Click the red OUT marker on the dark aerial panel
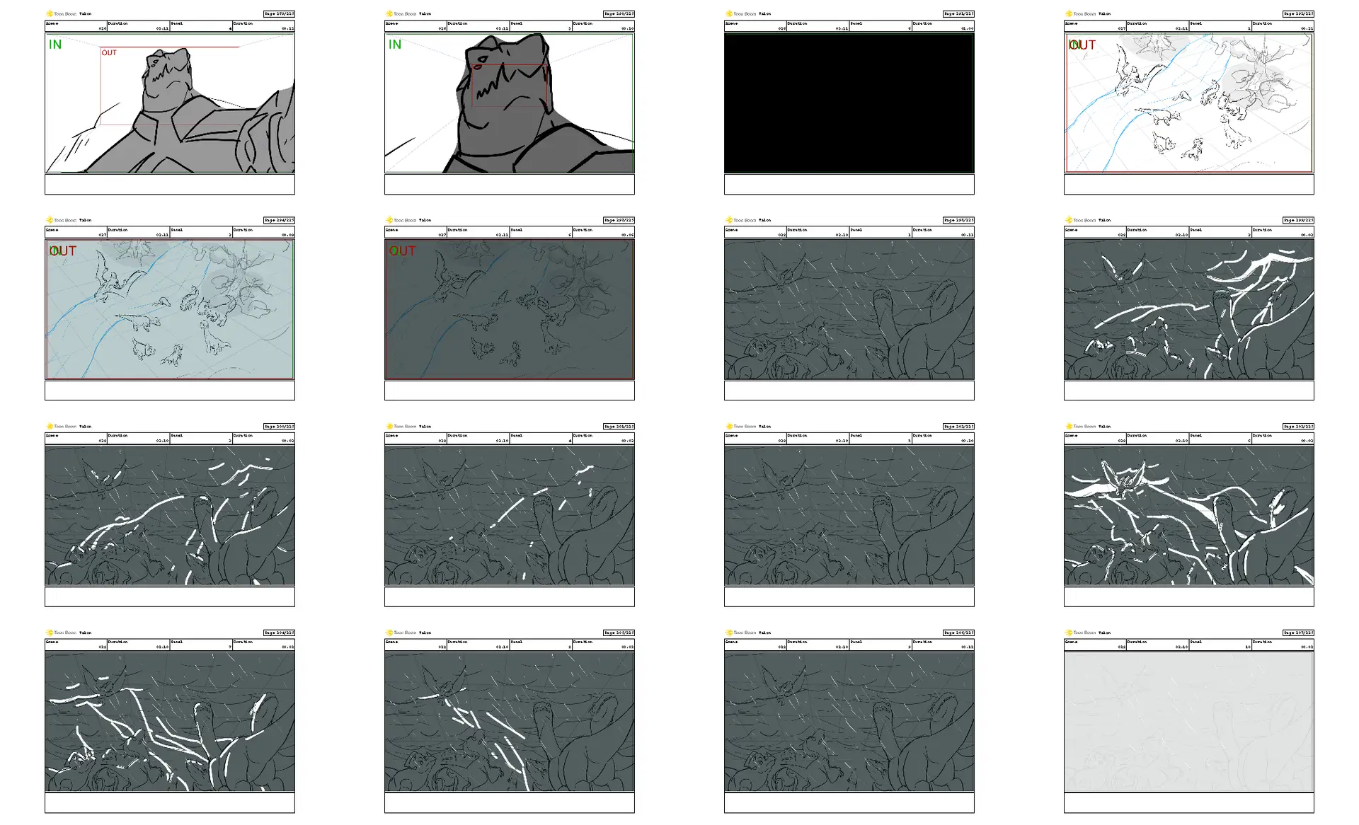The width and height of the screenshot is (1359, 825). pyautogui.click(x=402, y=251)
